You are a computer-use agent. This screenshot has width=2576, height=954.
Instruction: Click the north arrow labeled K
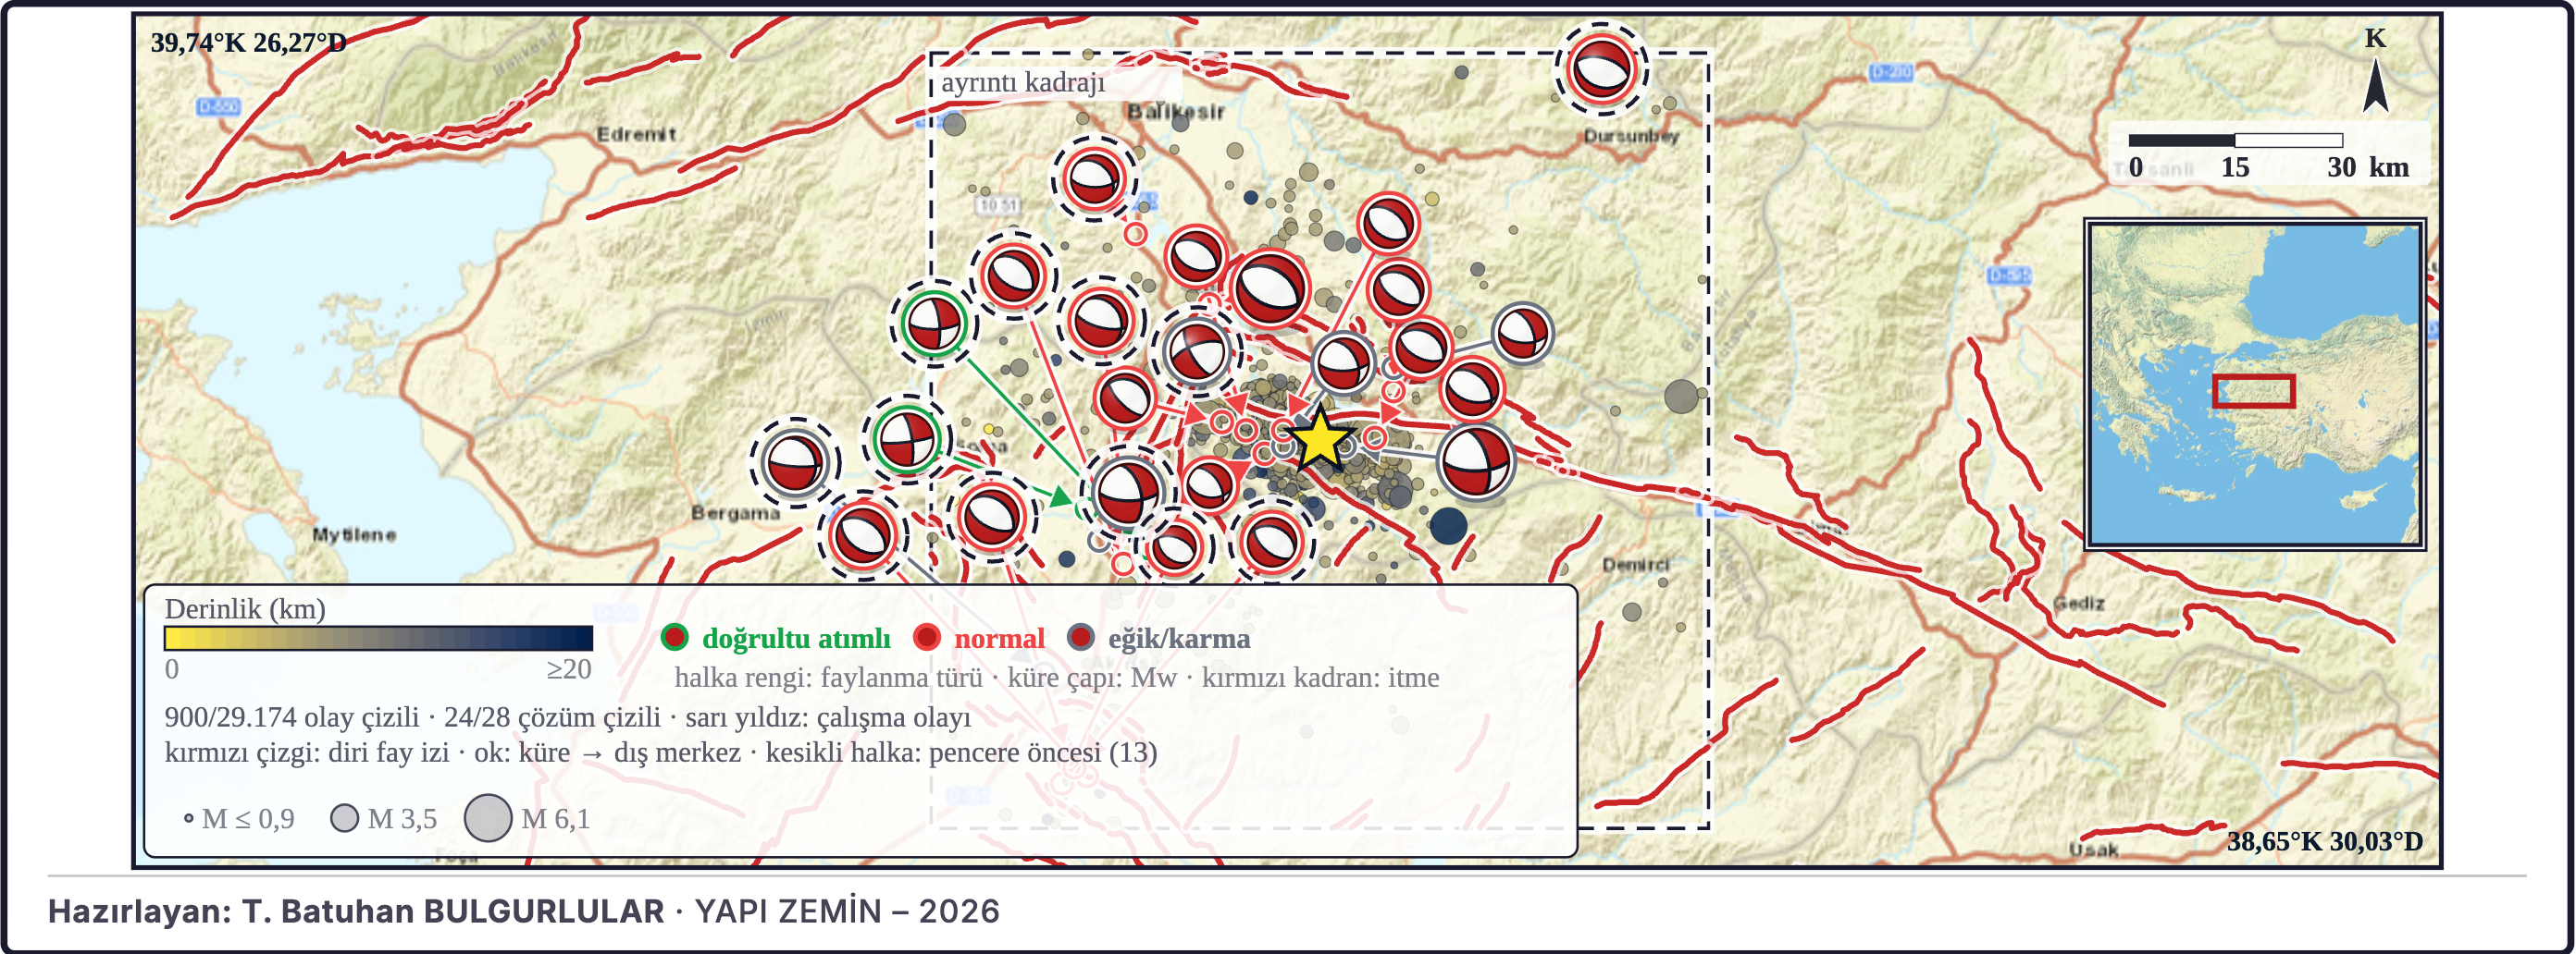coord(2376,72)
